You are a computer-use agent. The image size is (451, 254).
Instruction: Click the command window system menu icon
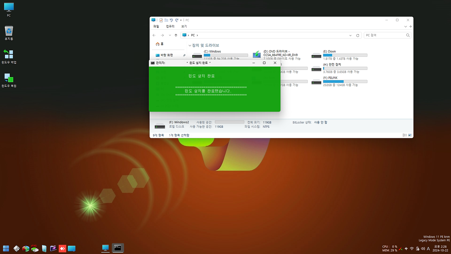pos(153,63)
